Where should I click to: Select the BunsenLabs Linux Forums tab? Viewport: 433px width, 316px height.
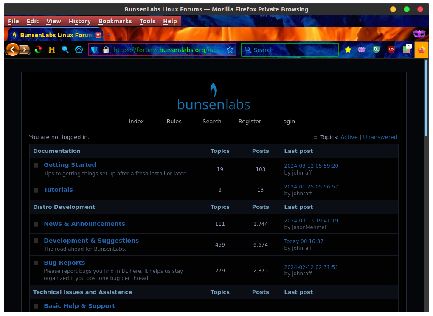point(55,35)
